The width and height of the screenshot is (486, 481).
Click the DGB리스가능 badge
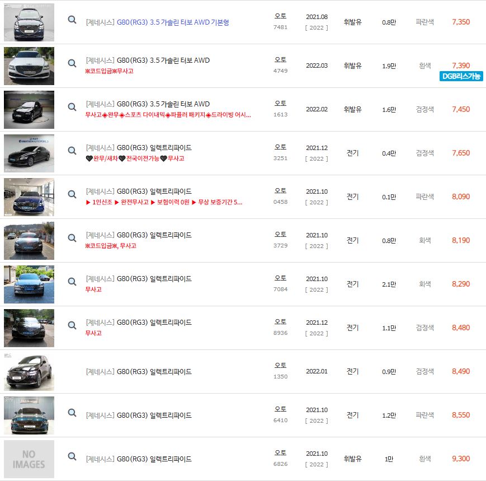[x=461, y=76]
